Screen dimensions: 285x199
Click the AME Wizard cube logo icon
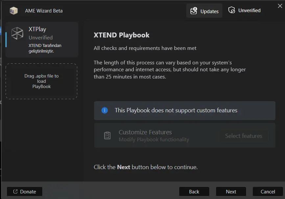13,11
